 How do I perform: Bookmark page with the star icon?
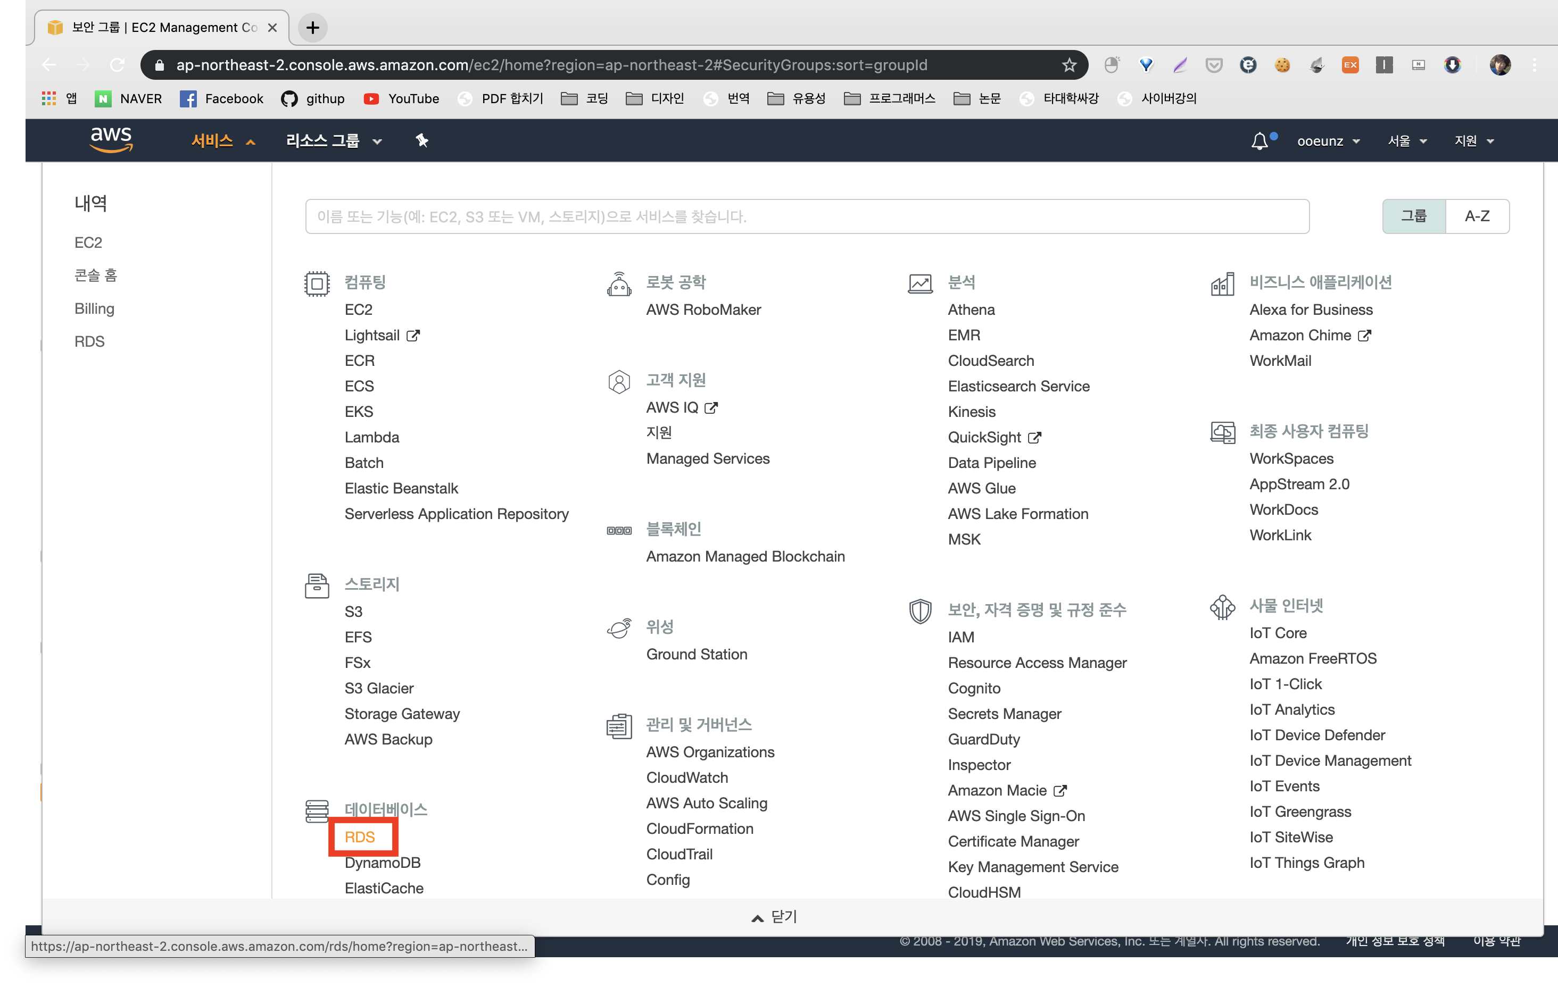click(1069, 65)
